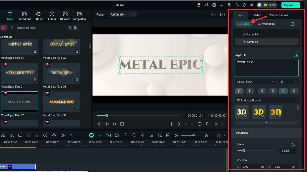Stop playback in the player
The height and width of the screenshot is (172, 307).
pyautogui.click(x=122, y=124)
